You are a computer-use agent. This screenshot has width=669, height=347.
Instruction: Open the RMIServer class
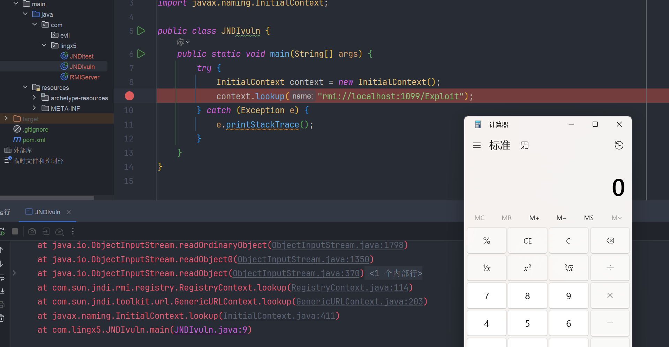[x=80, y=77]
